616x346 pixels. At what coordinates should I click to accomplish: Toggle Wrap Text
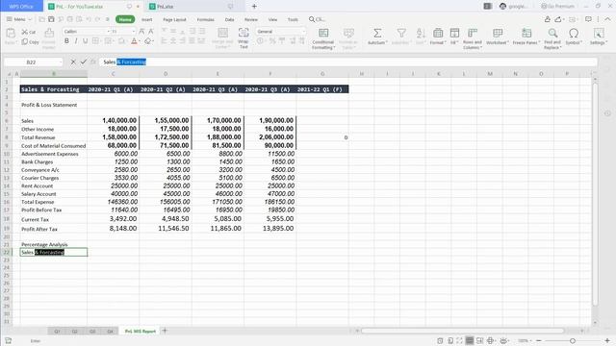point(244,38)
